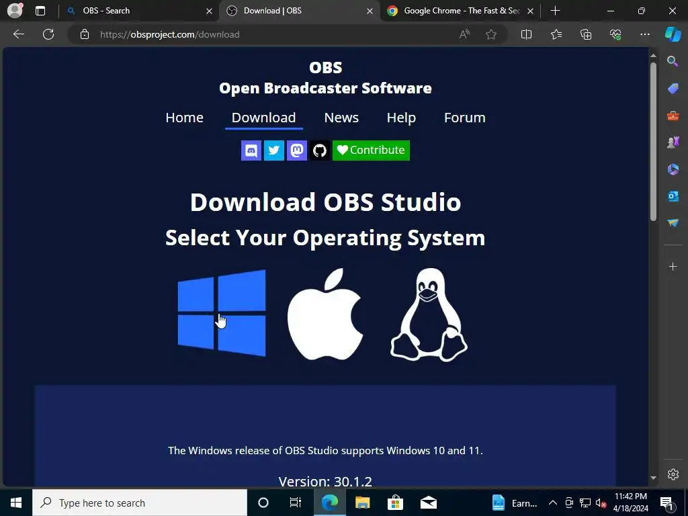Open the Windows Start menu
688x516 pixels.
tap(16, 503)
